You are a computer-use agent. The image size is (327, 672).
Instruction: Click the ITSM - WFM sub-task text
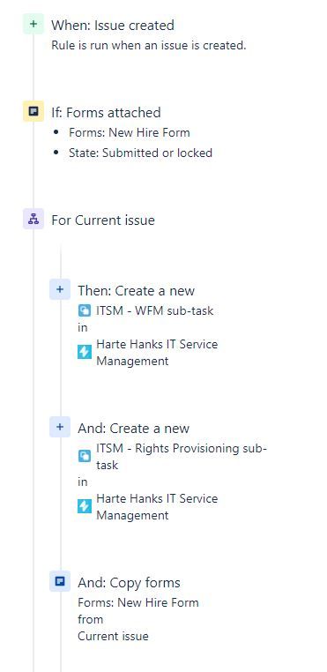pyautogui.click(x=155, y=310)
